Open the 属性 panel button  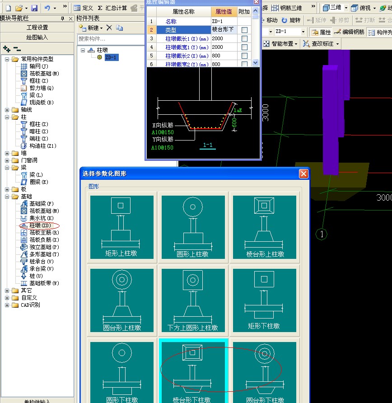click(321, 32)
